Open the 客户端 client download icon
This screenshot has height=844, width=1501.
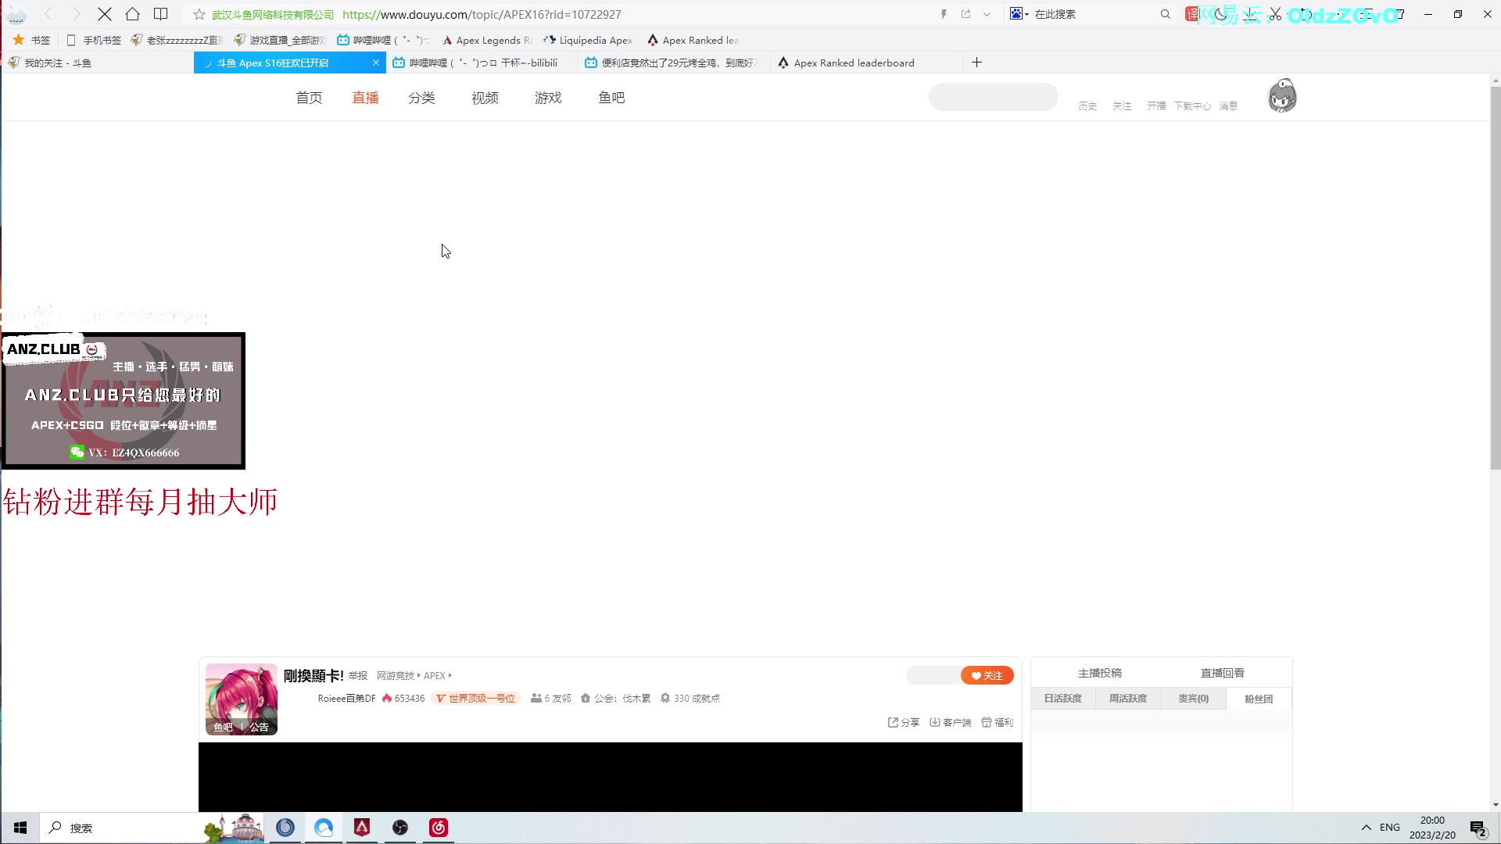tap(950, 723)
